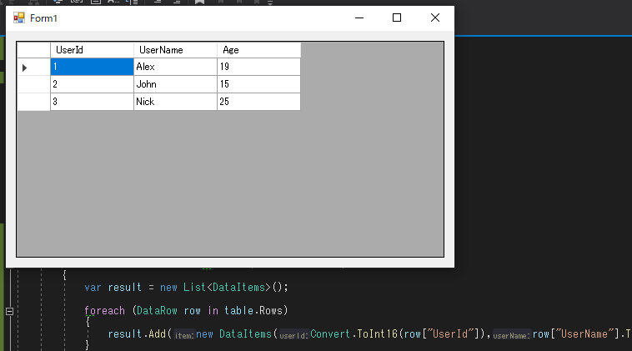Select the UserId cell containing 3
This screenshot has height=351, width=632.
[92, 102]
